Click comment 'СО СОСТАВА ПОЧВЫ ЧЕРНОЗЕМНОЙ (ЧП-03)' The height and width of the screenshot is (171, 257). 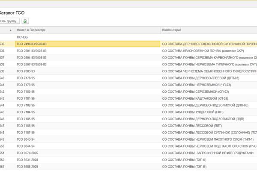(x=197, y=85)
